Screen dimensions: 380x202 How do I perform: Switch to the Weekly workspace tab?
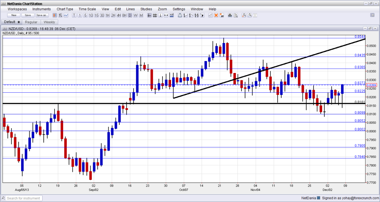(x=49, y=22)
